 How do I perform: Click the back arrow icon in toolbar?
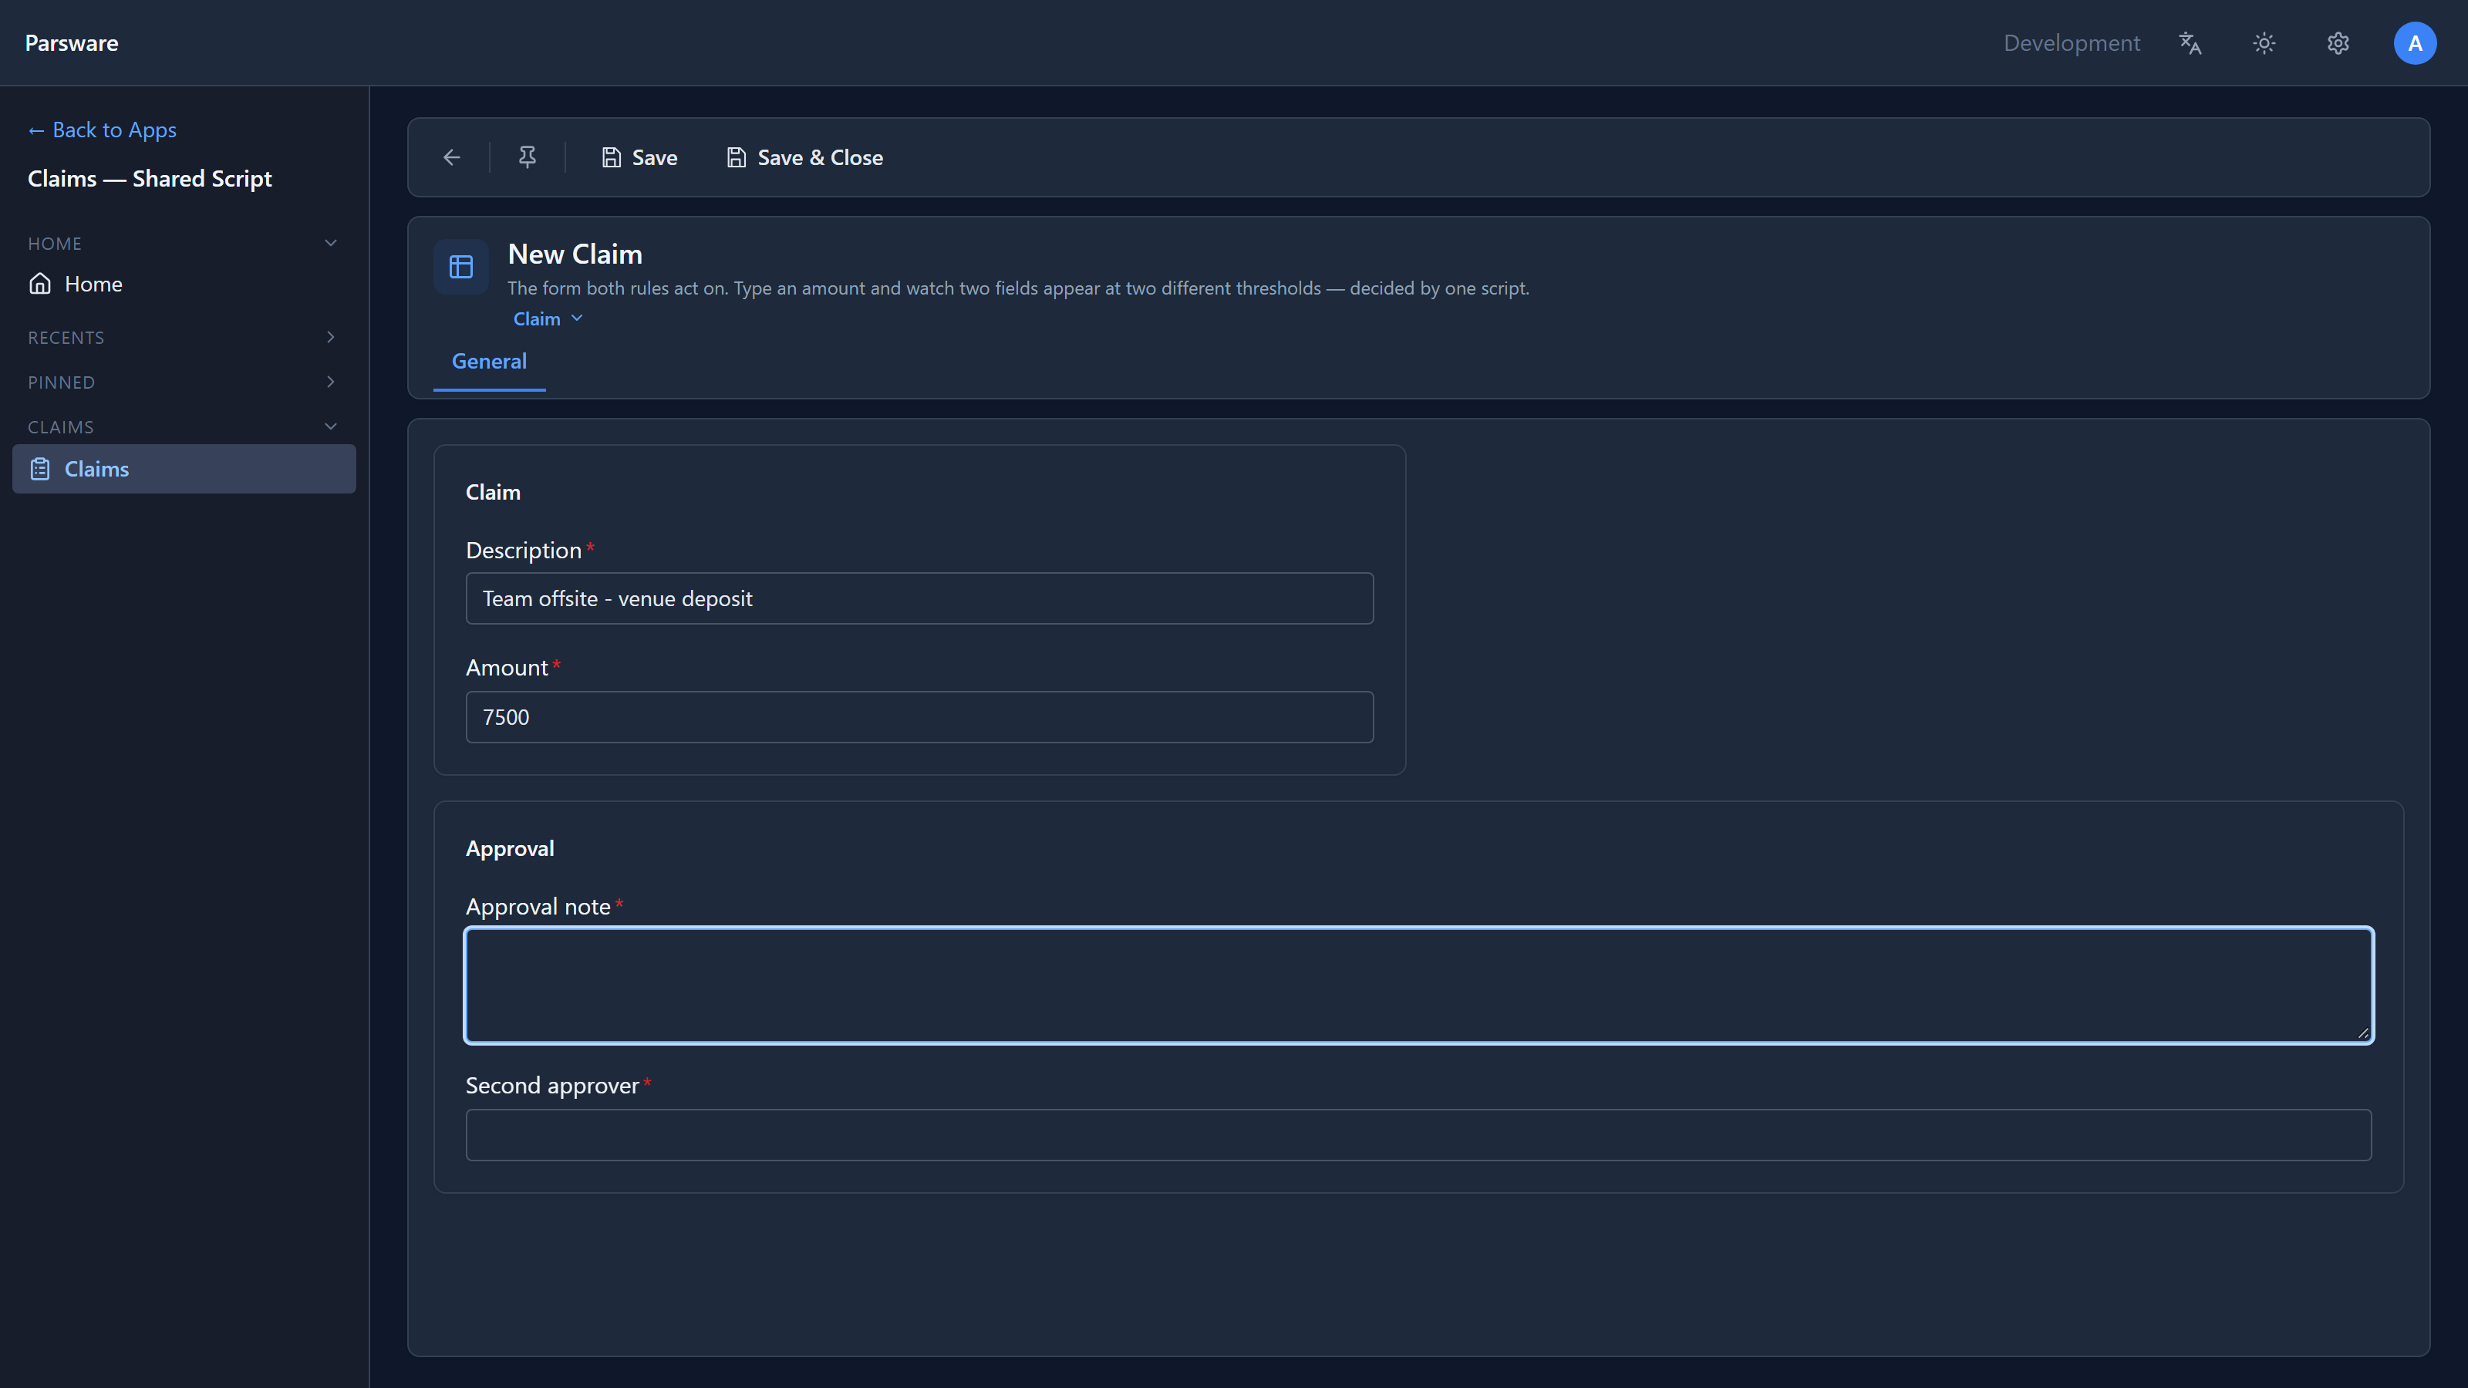(x=451, y=157)
